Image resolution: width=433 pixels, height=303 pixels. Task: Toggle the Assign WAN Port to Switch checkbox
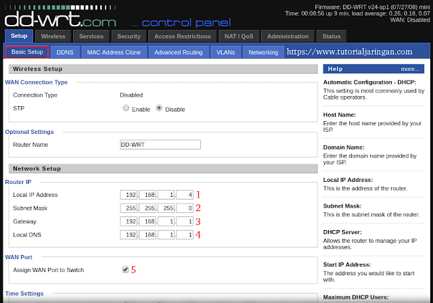[125, 269]
